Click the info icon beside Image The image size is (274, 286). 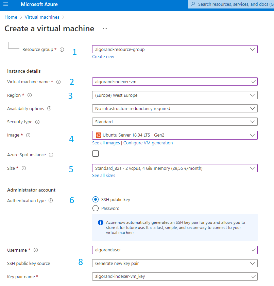28,135
